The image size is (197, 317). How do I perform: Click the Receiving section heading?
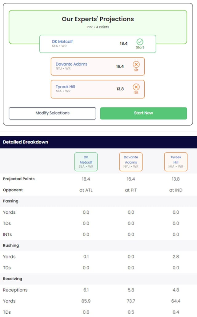13,279
